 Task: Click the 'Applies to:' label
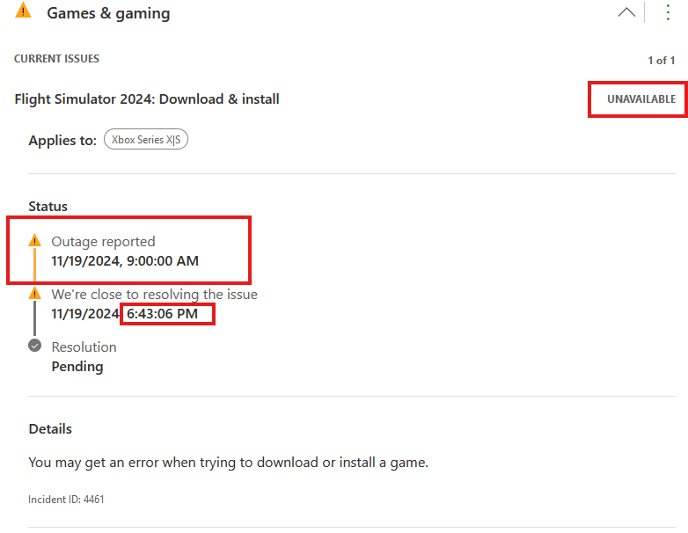(x=62, y=141)
